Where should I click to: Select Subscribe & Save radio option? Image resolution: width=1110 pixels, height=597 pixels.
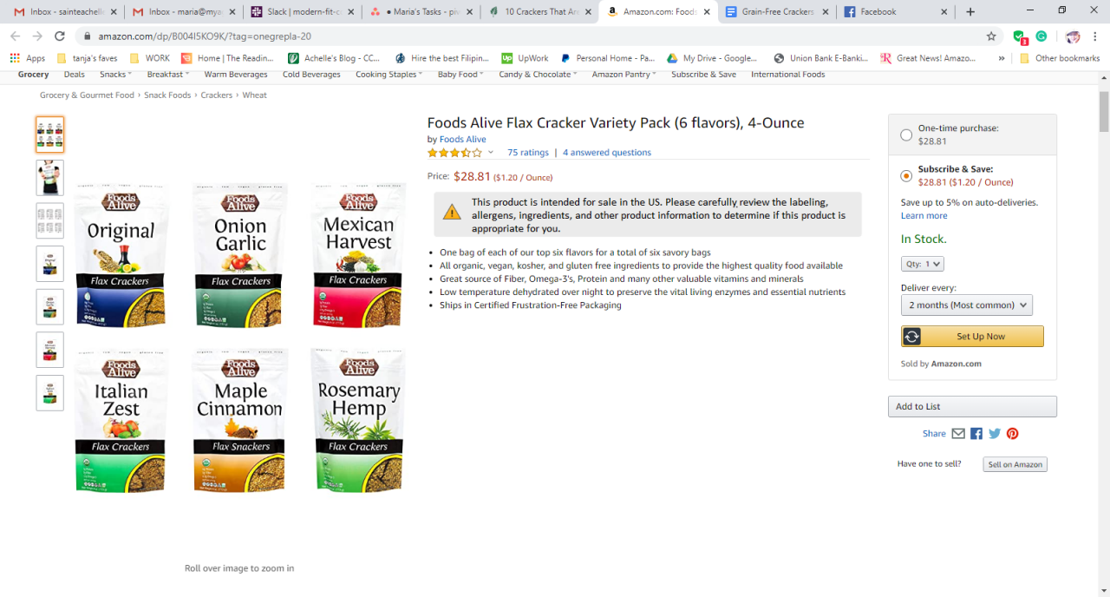coord(906,176)
